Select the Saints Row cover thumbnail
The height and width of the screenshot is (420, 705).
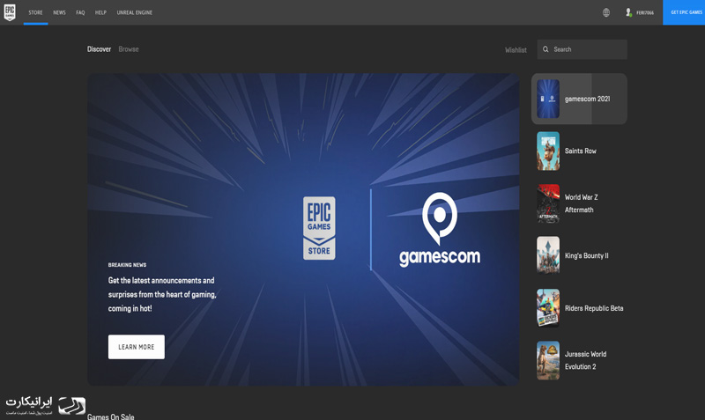(x=548, y=151)
